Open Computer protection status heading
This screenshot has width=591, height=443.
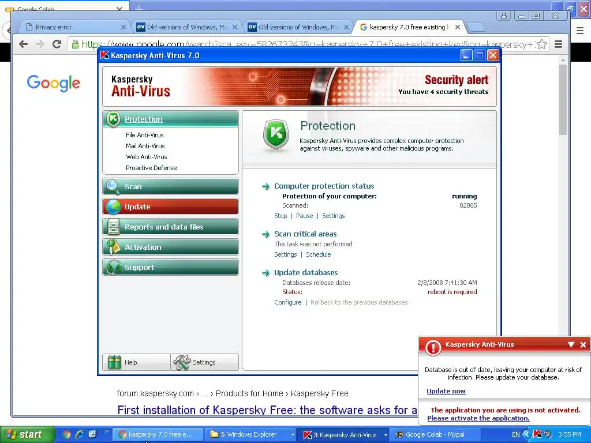click(324, 186)
